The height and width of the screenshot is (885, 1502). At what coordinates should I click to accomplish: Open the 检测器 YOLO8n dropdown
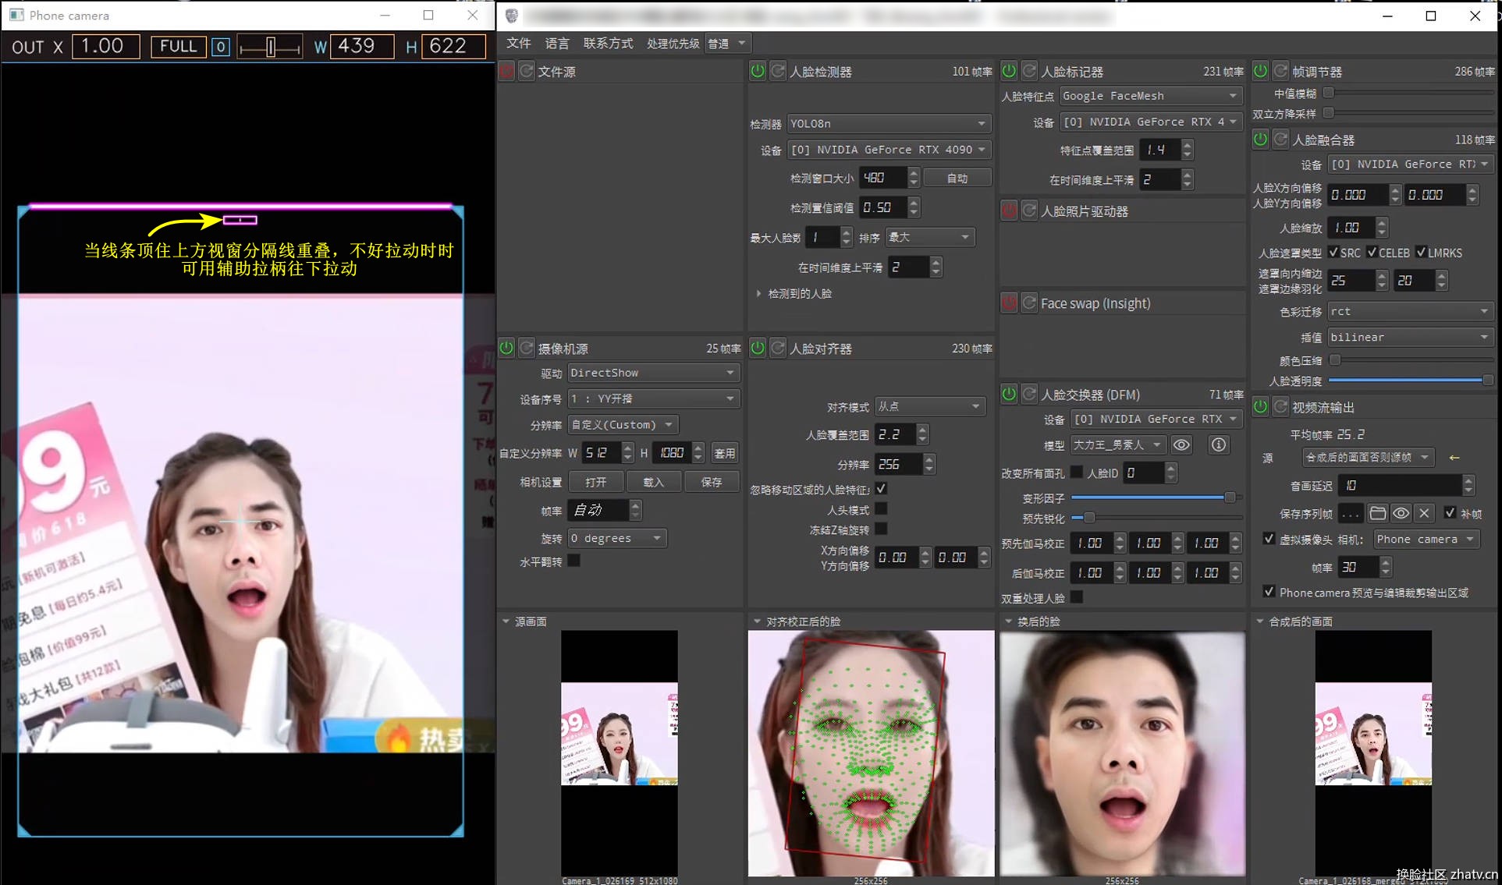click(887, 123)
